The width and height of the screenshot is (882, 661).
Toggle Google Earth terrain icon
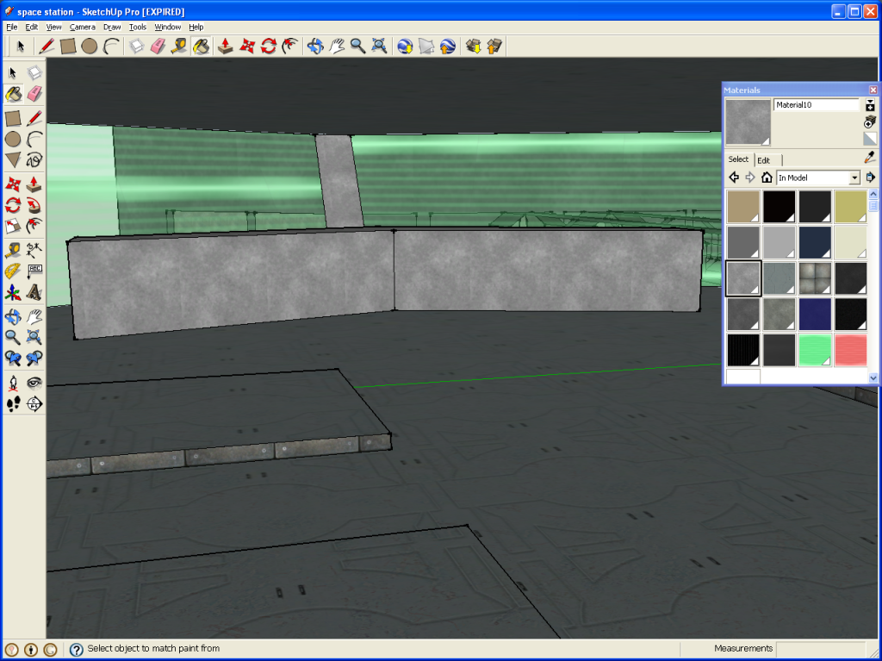(426, 47)
